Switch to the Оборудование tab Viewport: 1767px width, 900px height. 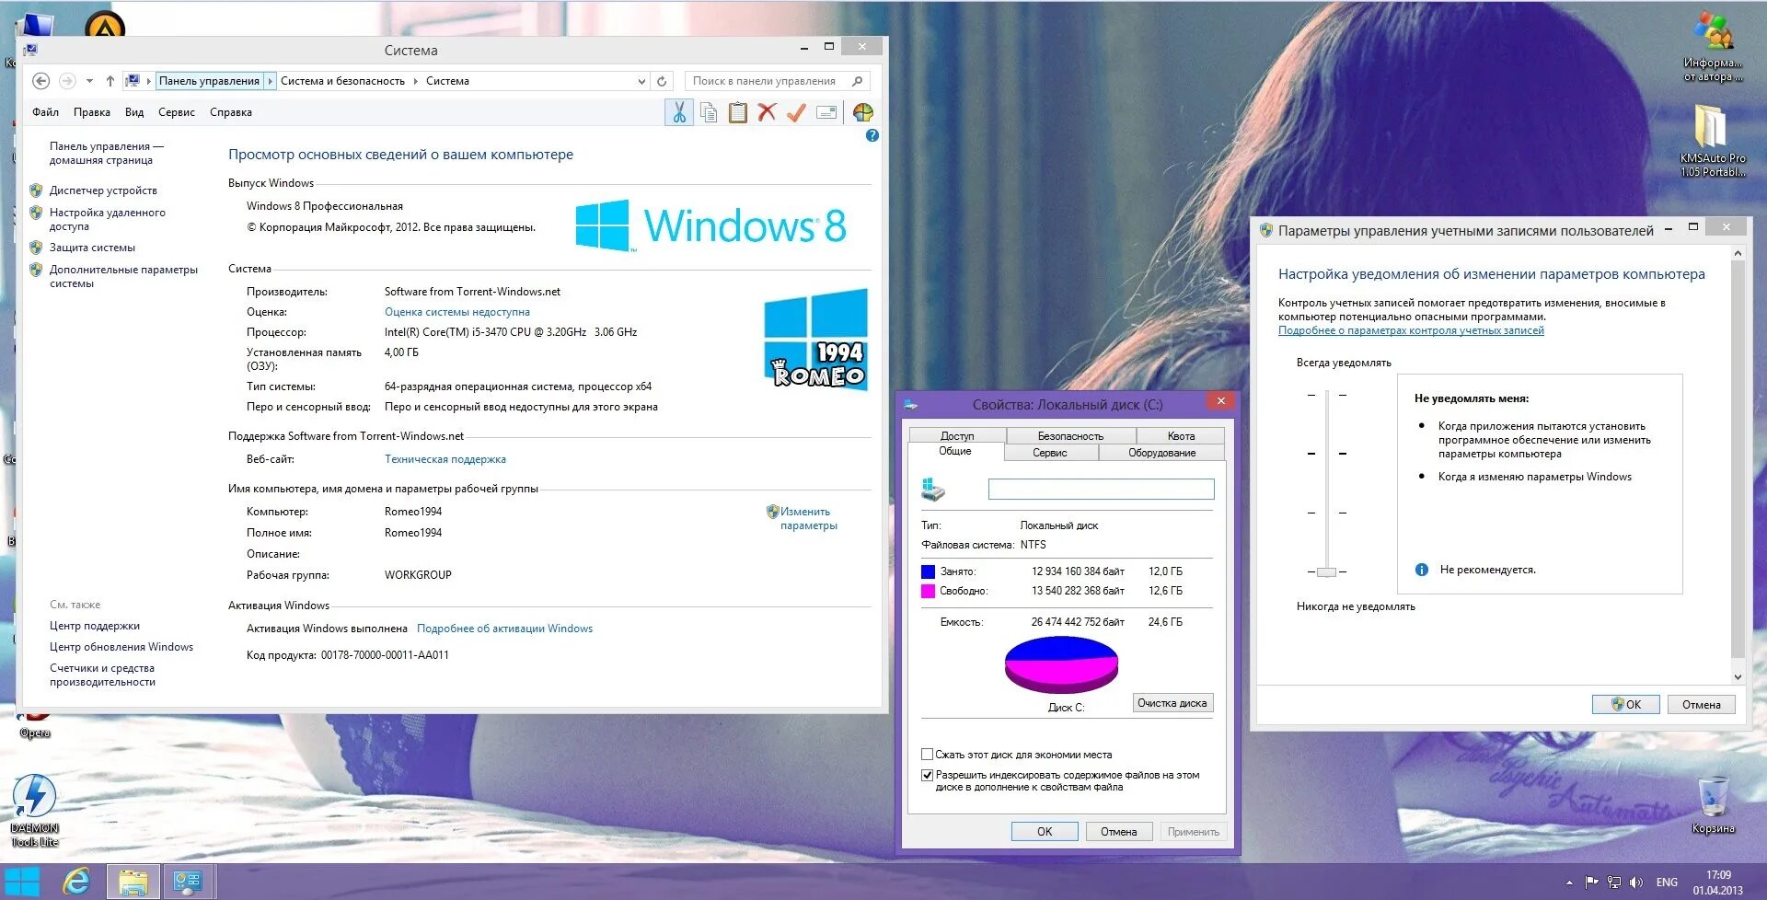(1161, 453)
